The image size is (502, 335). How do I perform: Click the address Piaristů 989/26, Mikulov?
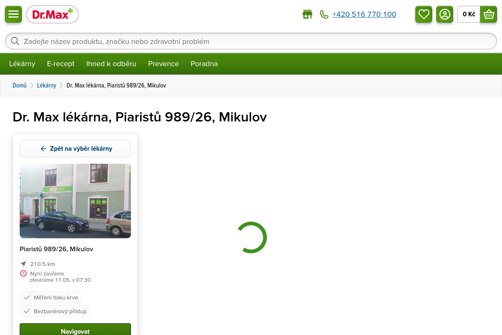pyautogui.click(x=56, y=249)
